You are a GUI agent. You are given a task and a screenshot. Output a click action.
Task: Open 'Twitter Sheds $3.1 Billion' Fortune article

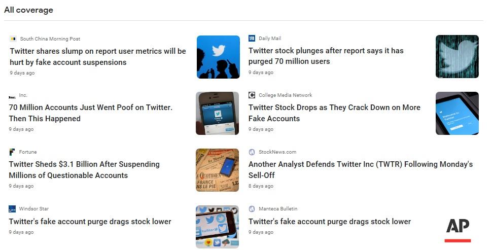pyautogui.click(x=84, y=170)
